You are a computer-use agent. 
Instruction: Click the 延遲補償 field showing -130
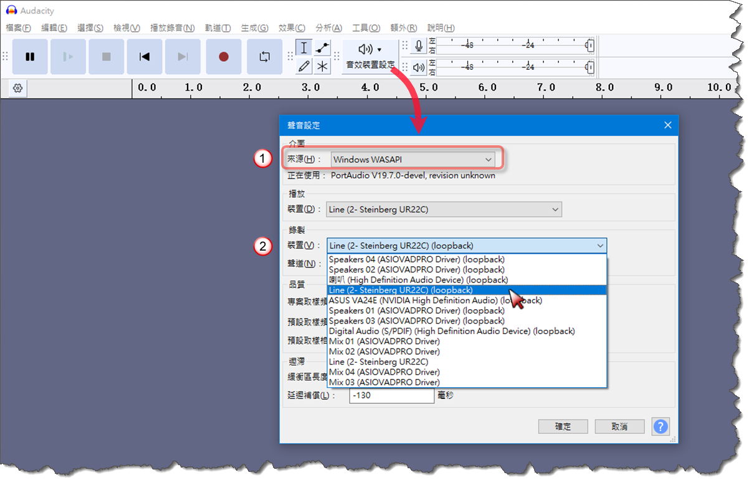click(391, 395)
